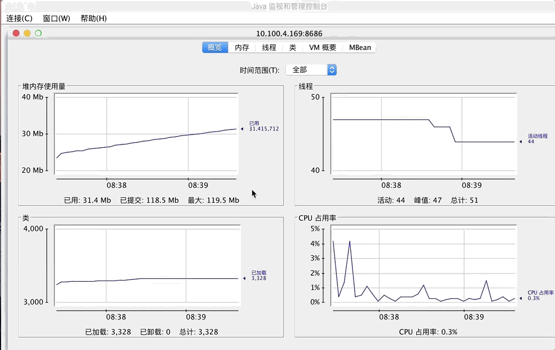
Task: Click the CPU 占用率 panel title
Action: (x=317, y=218)
